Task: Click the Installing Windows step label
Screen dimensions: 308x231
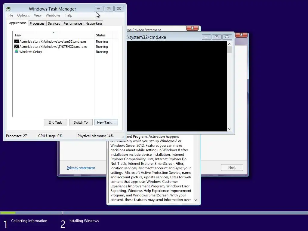Action: coord(84,221)
